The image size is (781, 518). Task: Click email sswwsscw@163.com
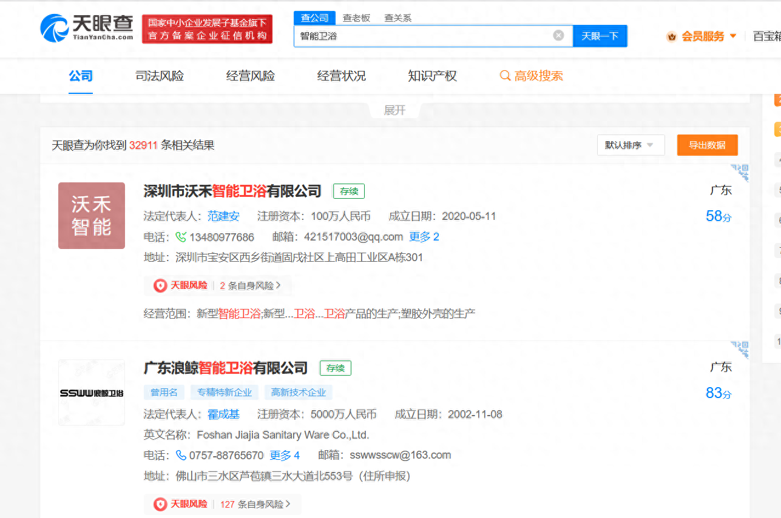pos(401,455)
